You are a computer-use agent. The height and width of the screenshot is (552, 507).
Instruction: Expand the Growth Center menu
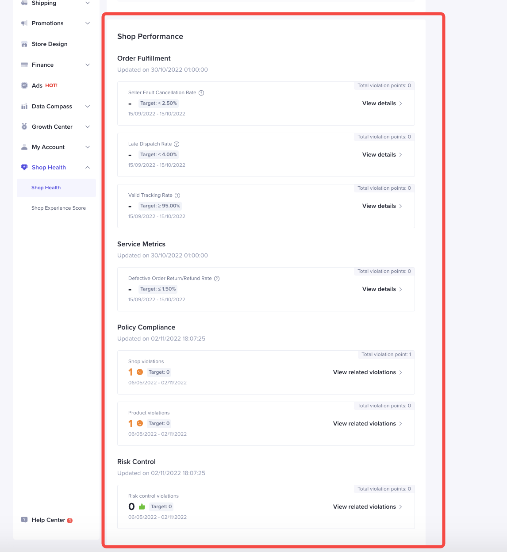(88, 127)
